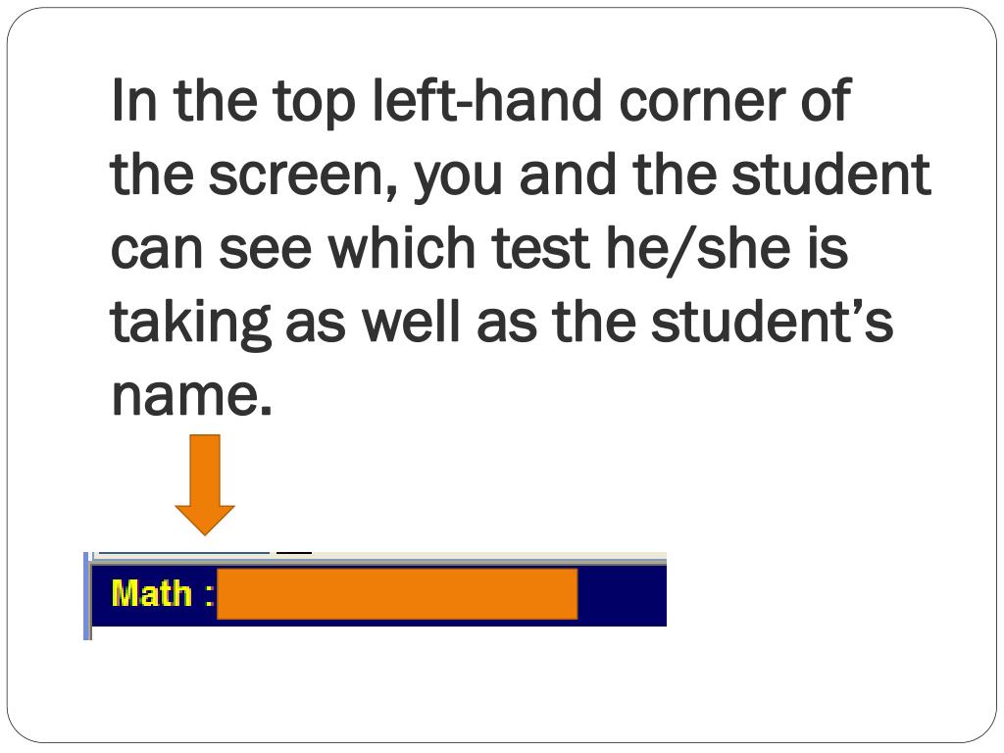This screenshot has width=1004, height=753.
Task: Click the word "which" in the third line
Action: click(401, 247)
